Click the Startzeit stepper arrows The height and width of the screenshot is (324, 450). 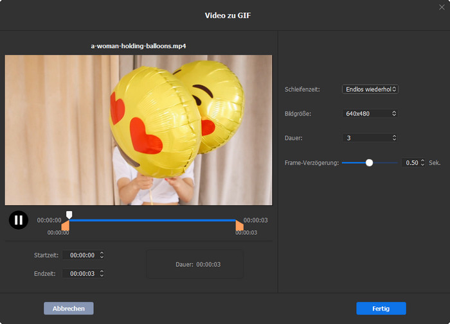(x=102, y=255)
